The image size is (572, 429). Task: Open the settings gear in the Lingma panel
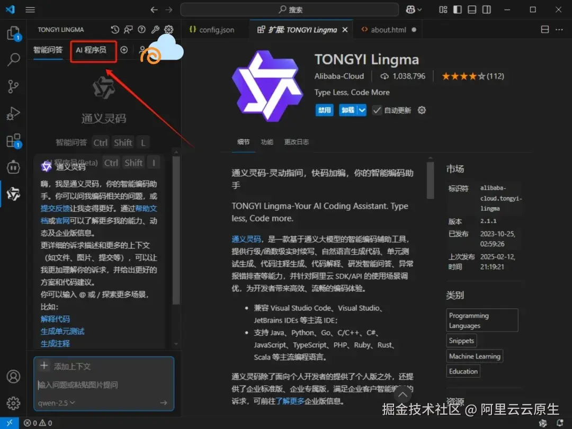(168, 30)
